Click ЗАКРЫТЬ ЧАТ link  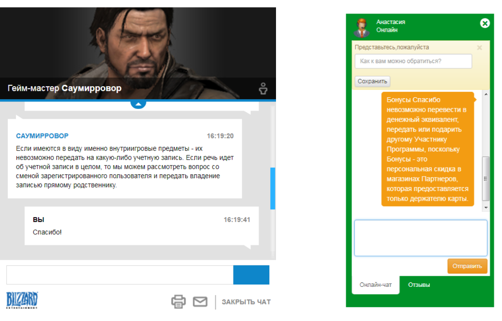click(x=246, y=302)
